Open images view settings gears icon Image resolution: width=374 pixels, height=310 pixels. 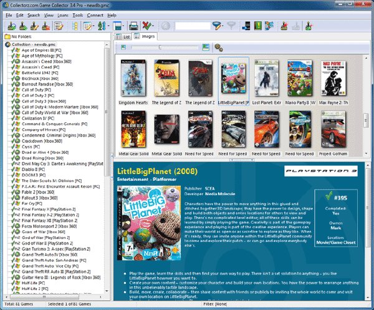coord(219,47)
